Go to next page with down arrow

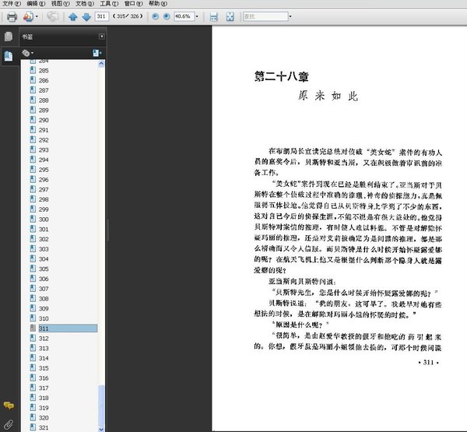point(85,16)
